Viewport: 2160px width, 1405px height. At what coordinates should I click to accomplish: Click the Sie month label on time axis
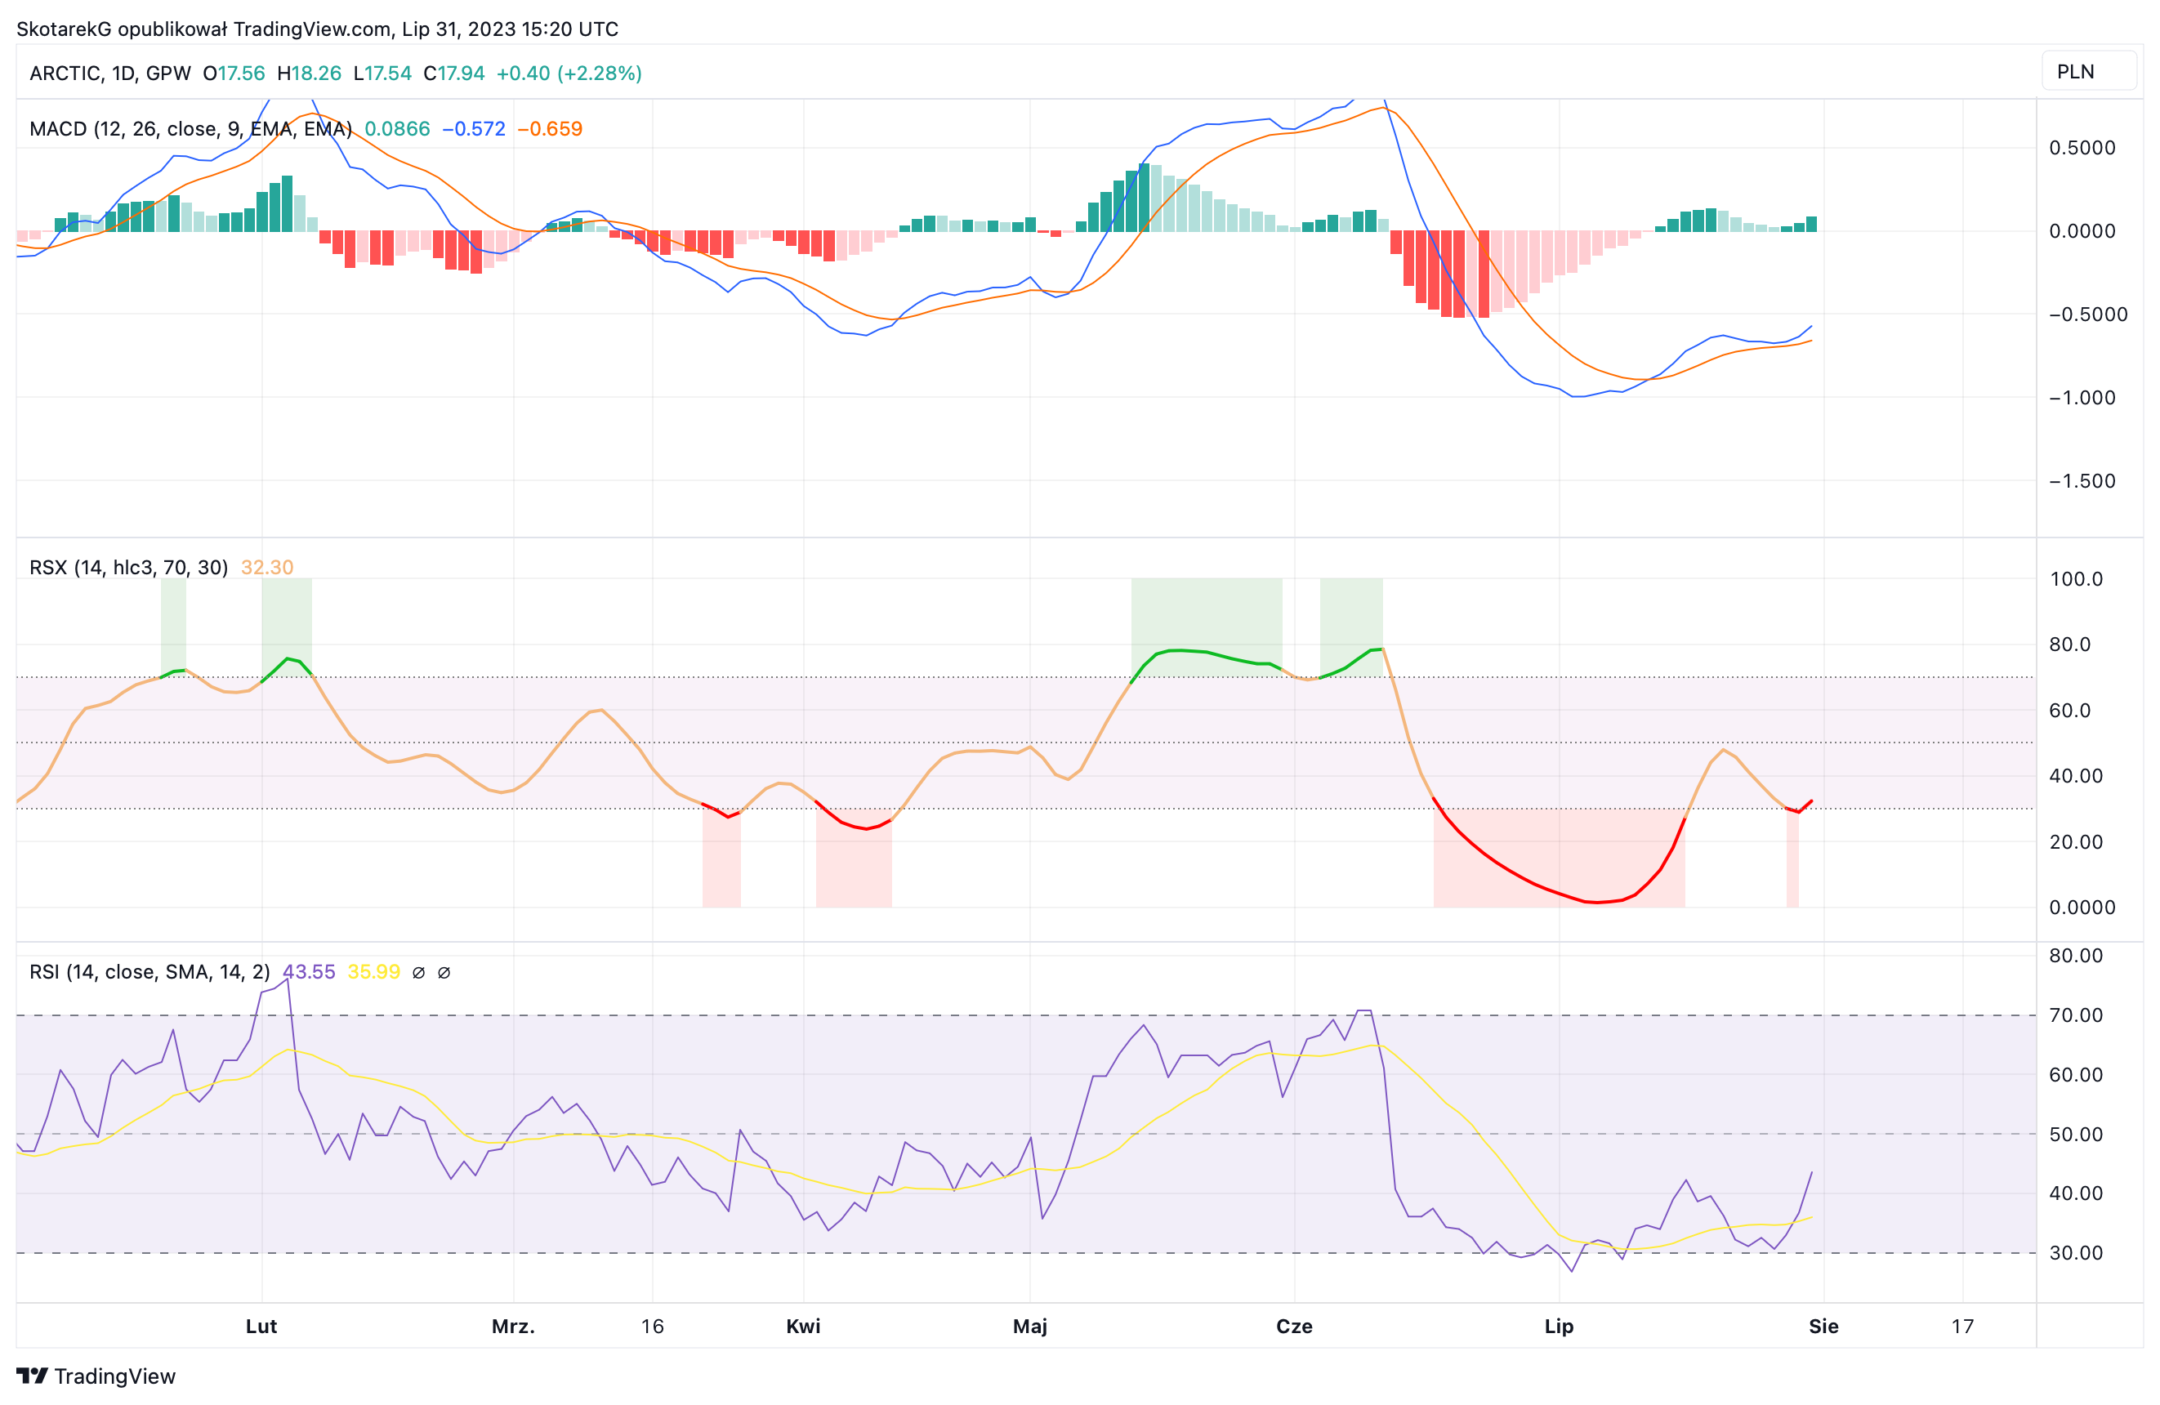tap(1823, 1326)
